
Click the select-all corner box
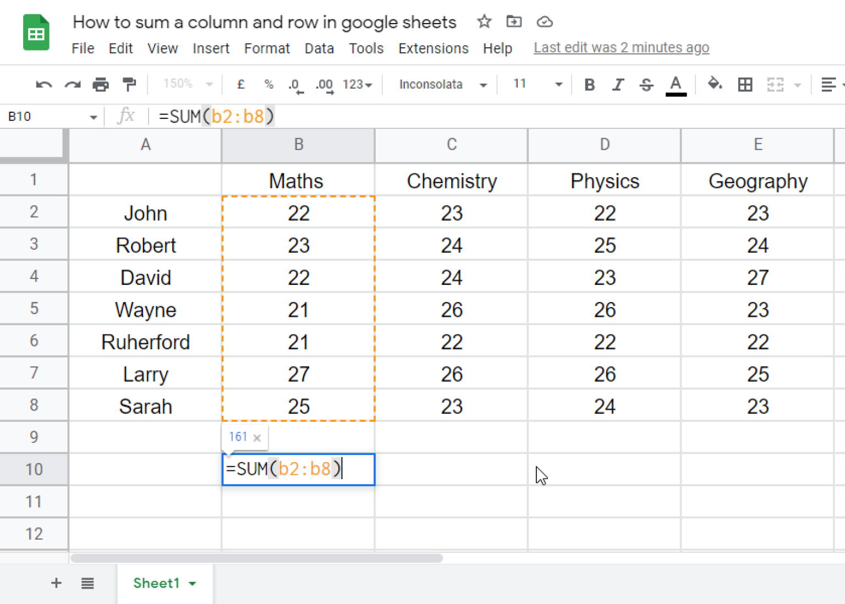click(33, 145)
